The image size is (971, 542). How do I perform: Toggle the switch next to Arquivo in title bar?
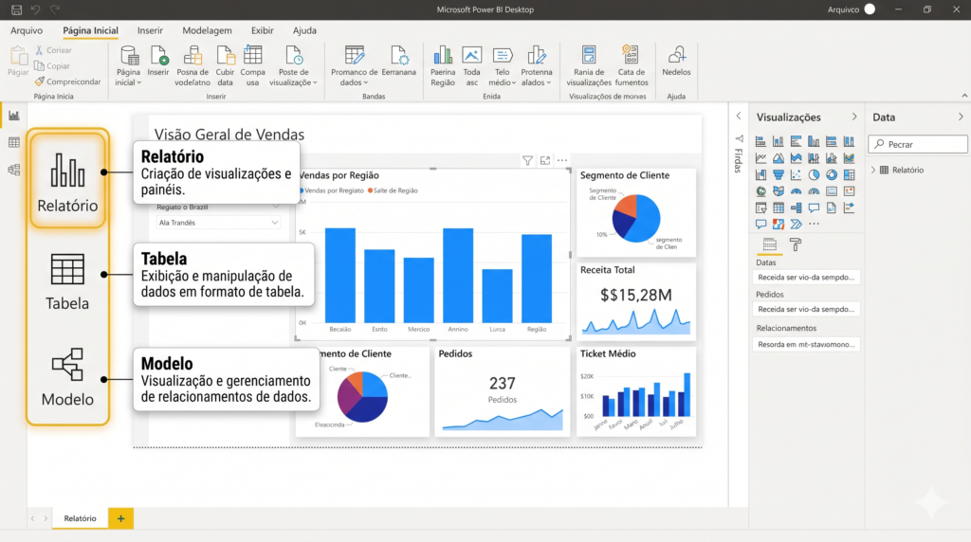tap(870, 9)
